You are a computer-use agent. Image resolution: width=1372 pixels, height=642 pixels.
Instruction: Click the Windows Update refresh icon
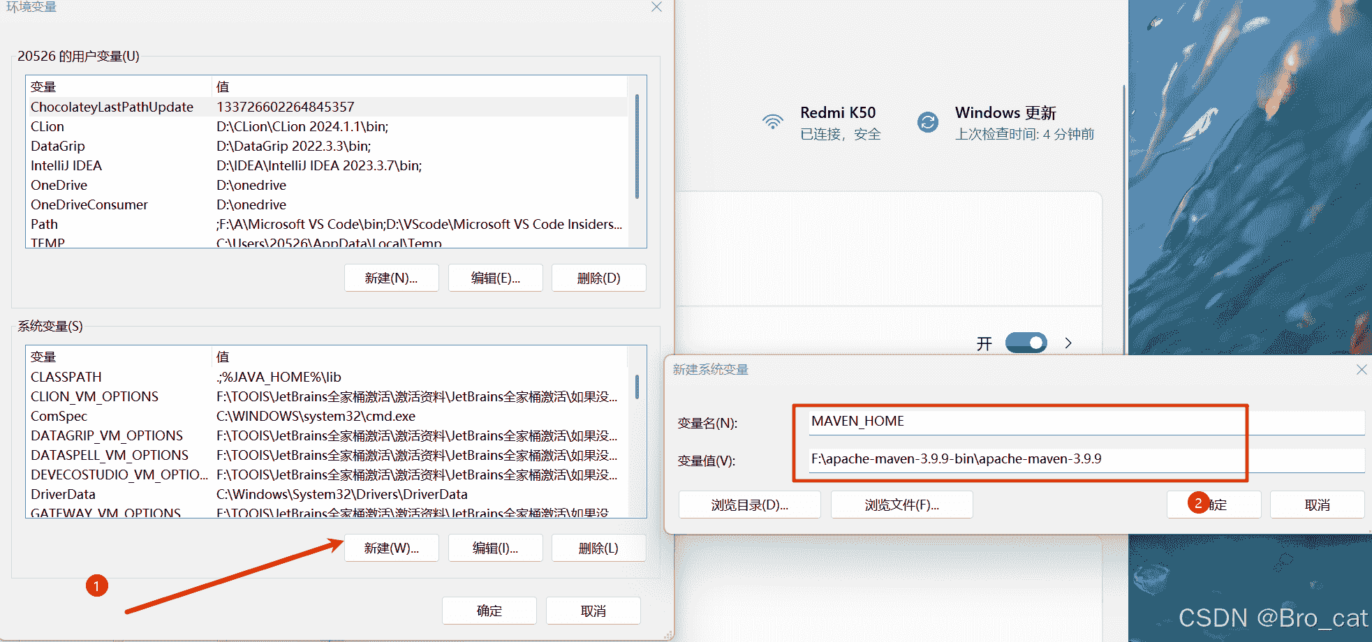pos(927,122)
